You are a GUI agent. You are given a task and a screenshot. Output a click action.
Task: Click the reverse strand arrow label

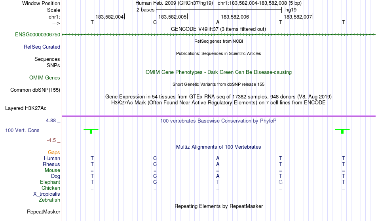click(56, 23)
